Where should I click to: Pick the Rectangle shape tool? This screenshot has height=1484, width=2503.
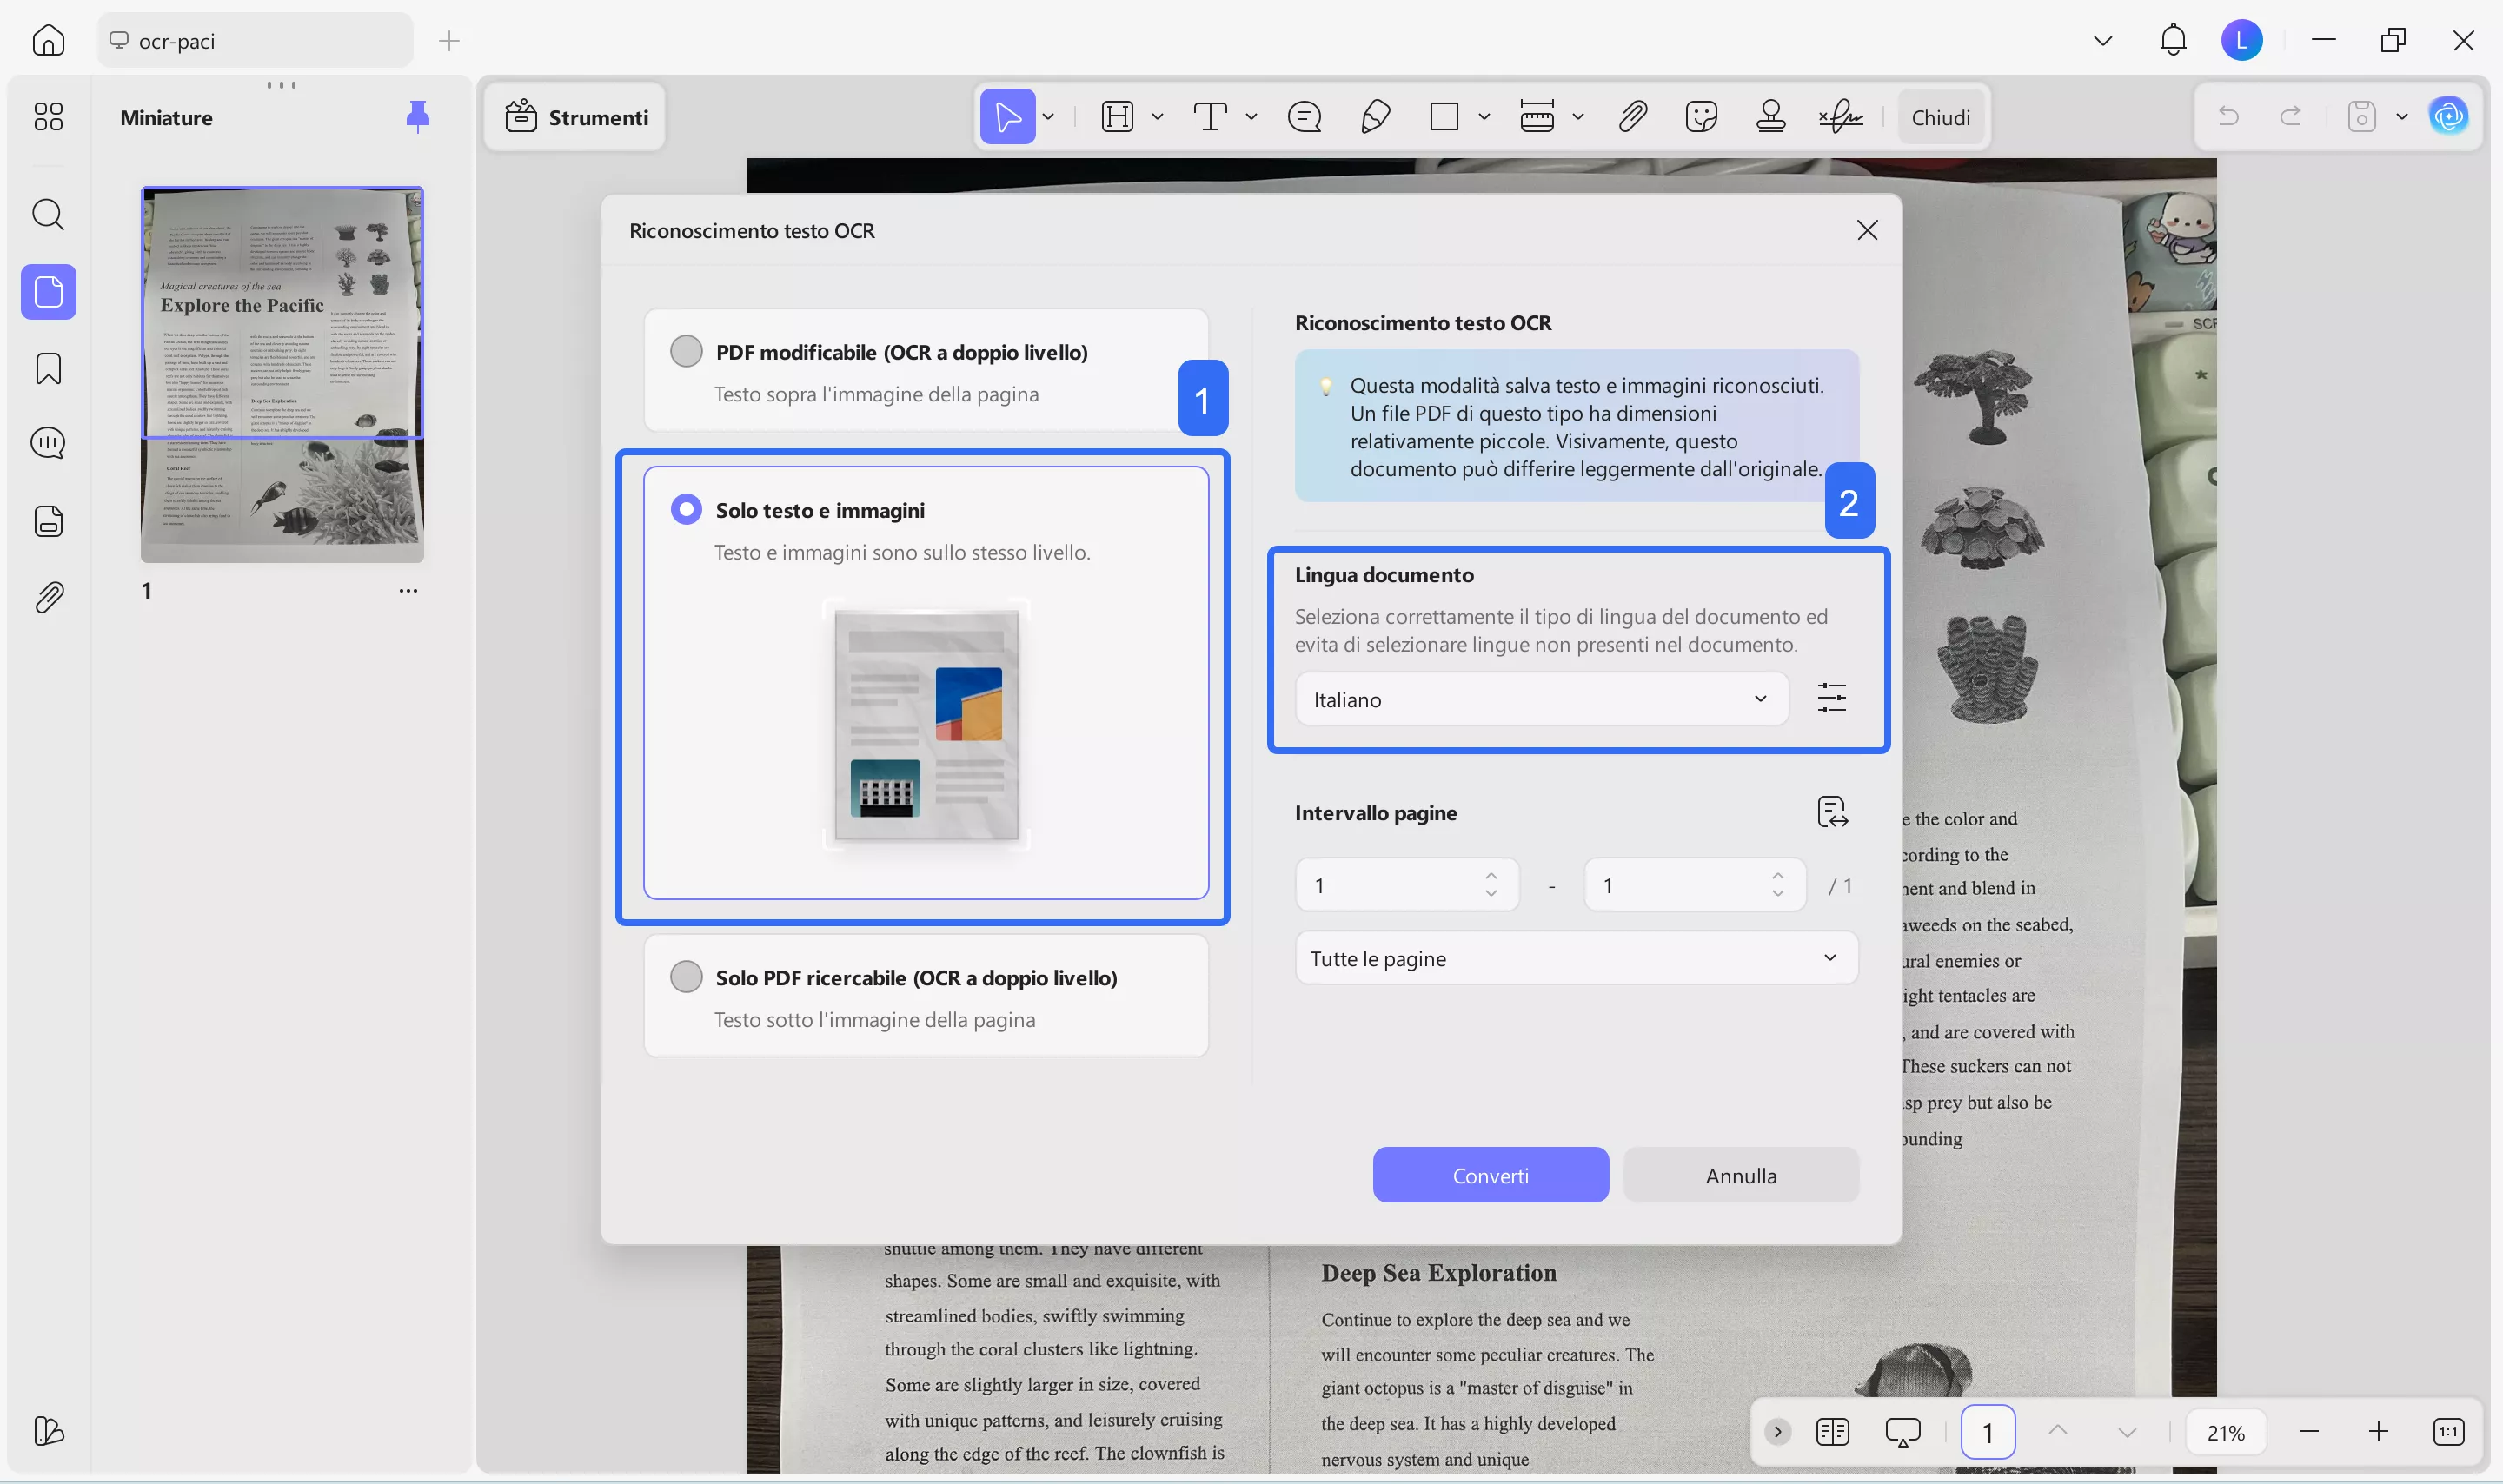point(1444,116)
